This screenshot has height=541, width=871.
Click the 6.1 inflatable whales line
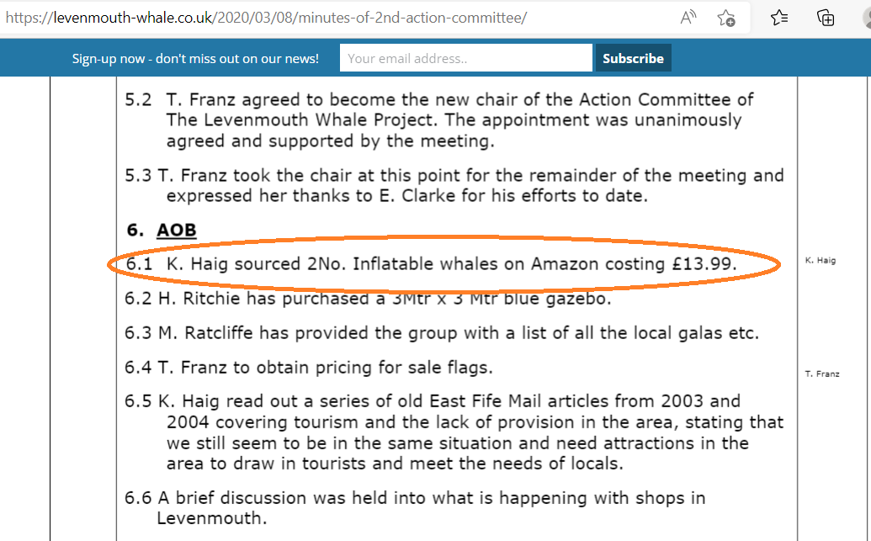431,264
